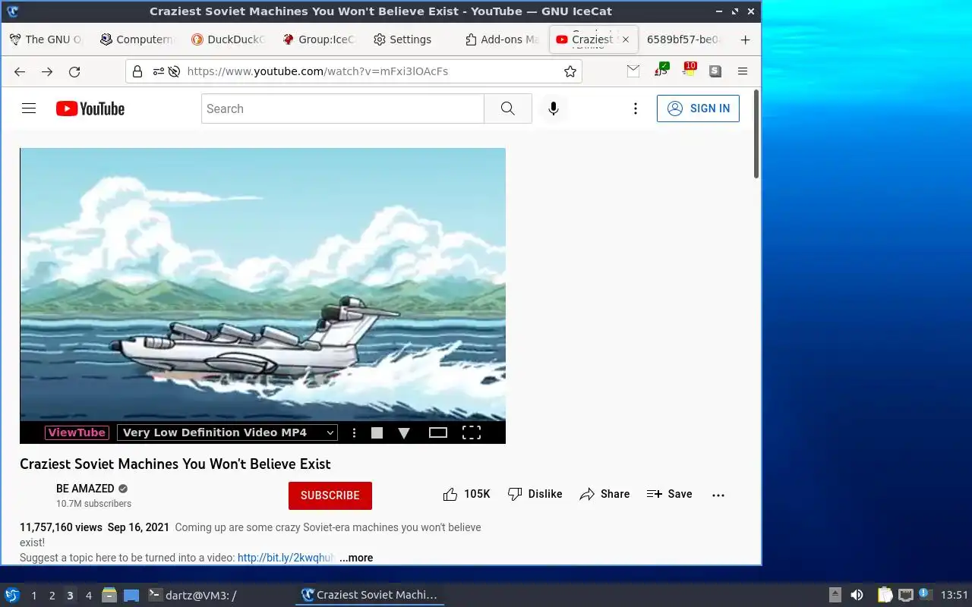Click the search magnifier button
972x607 pixels.
tap(508, 109)
